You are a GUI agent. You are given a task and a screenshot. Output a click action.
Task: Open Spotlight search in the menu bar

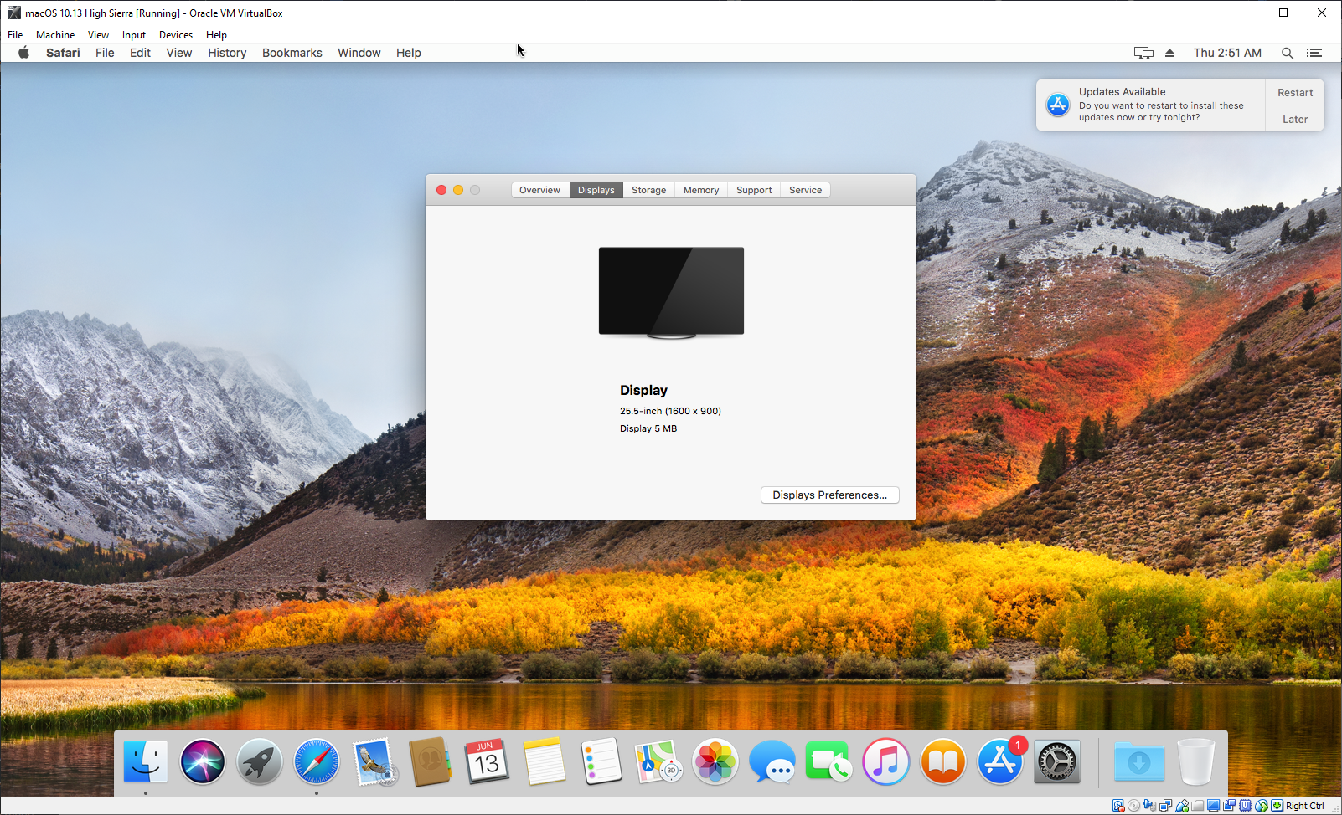[1288, 52]
